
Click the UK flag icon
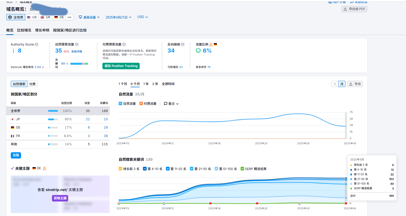pyautogui.click(x=42, y=17)
